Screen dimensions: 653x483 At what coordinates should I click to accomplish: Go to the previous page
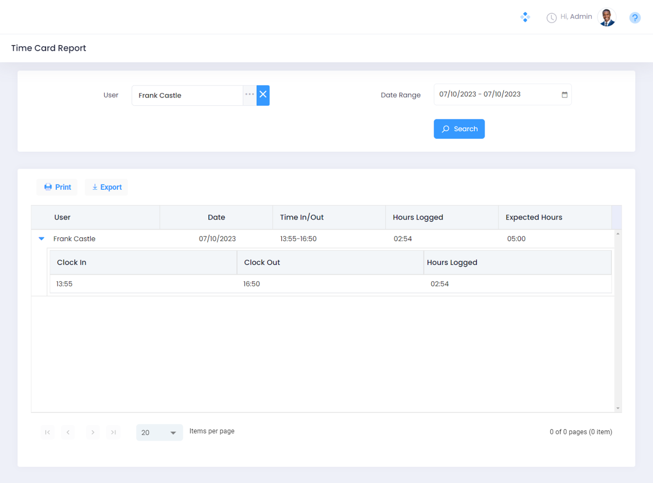pos(68,432)
